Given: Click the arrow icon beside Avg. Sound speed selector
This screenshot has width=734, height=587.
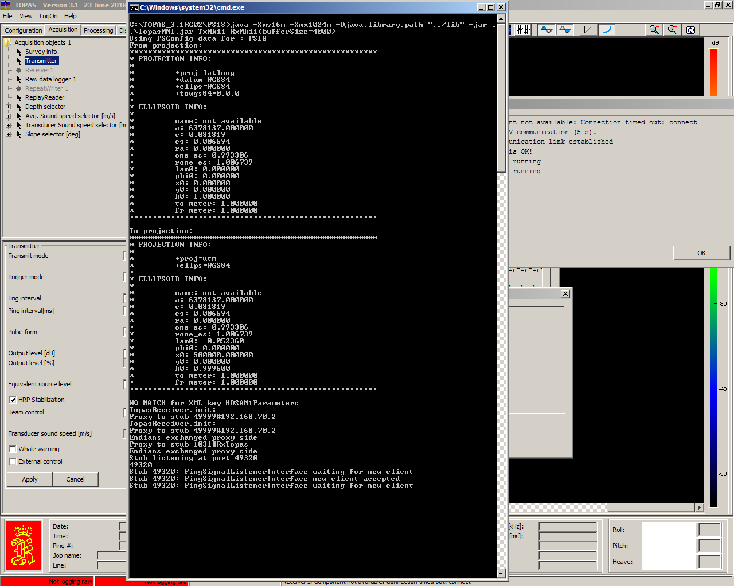Looking at the screenshot, I should (x=19, y=116).
